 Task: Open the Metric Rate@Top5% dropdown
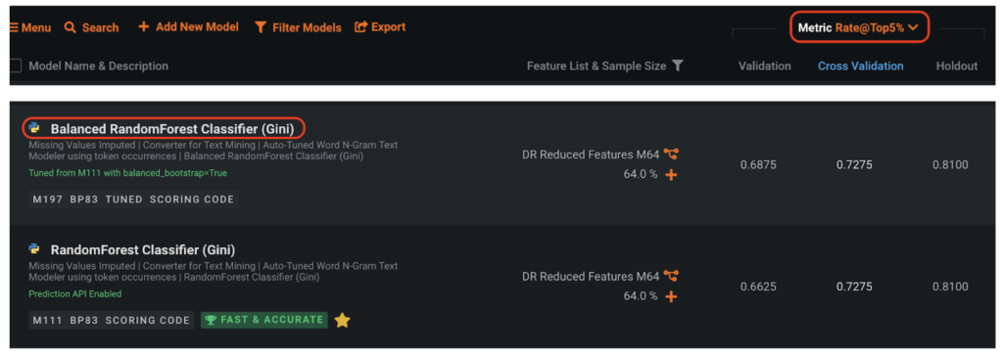(858, 27)
